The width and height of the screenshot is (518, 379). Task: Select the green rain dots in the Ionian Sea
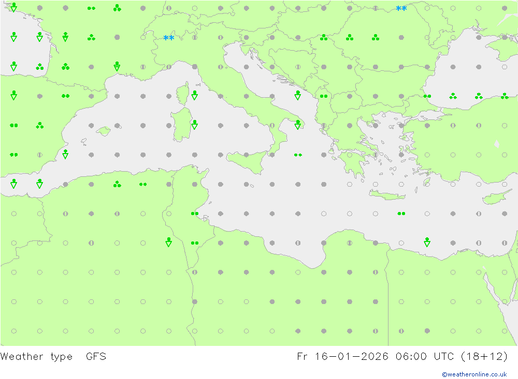point(298,155)
